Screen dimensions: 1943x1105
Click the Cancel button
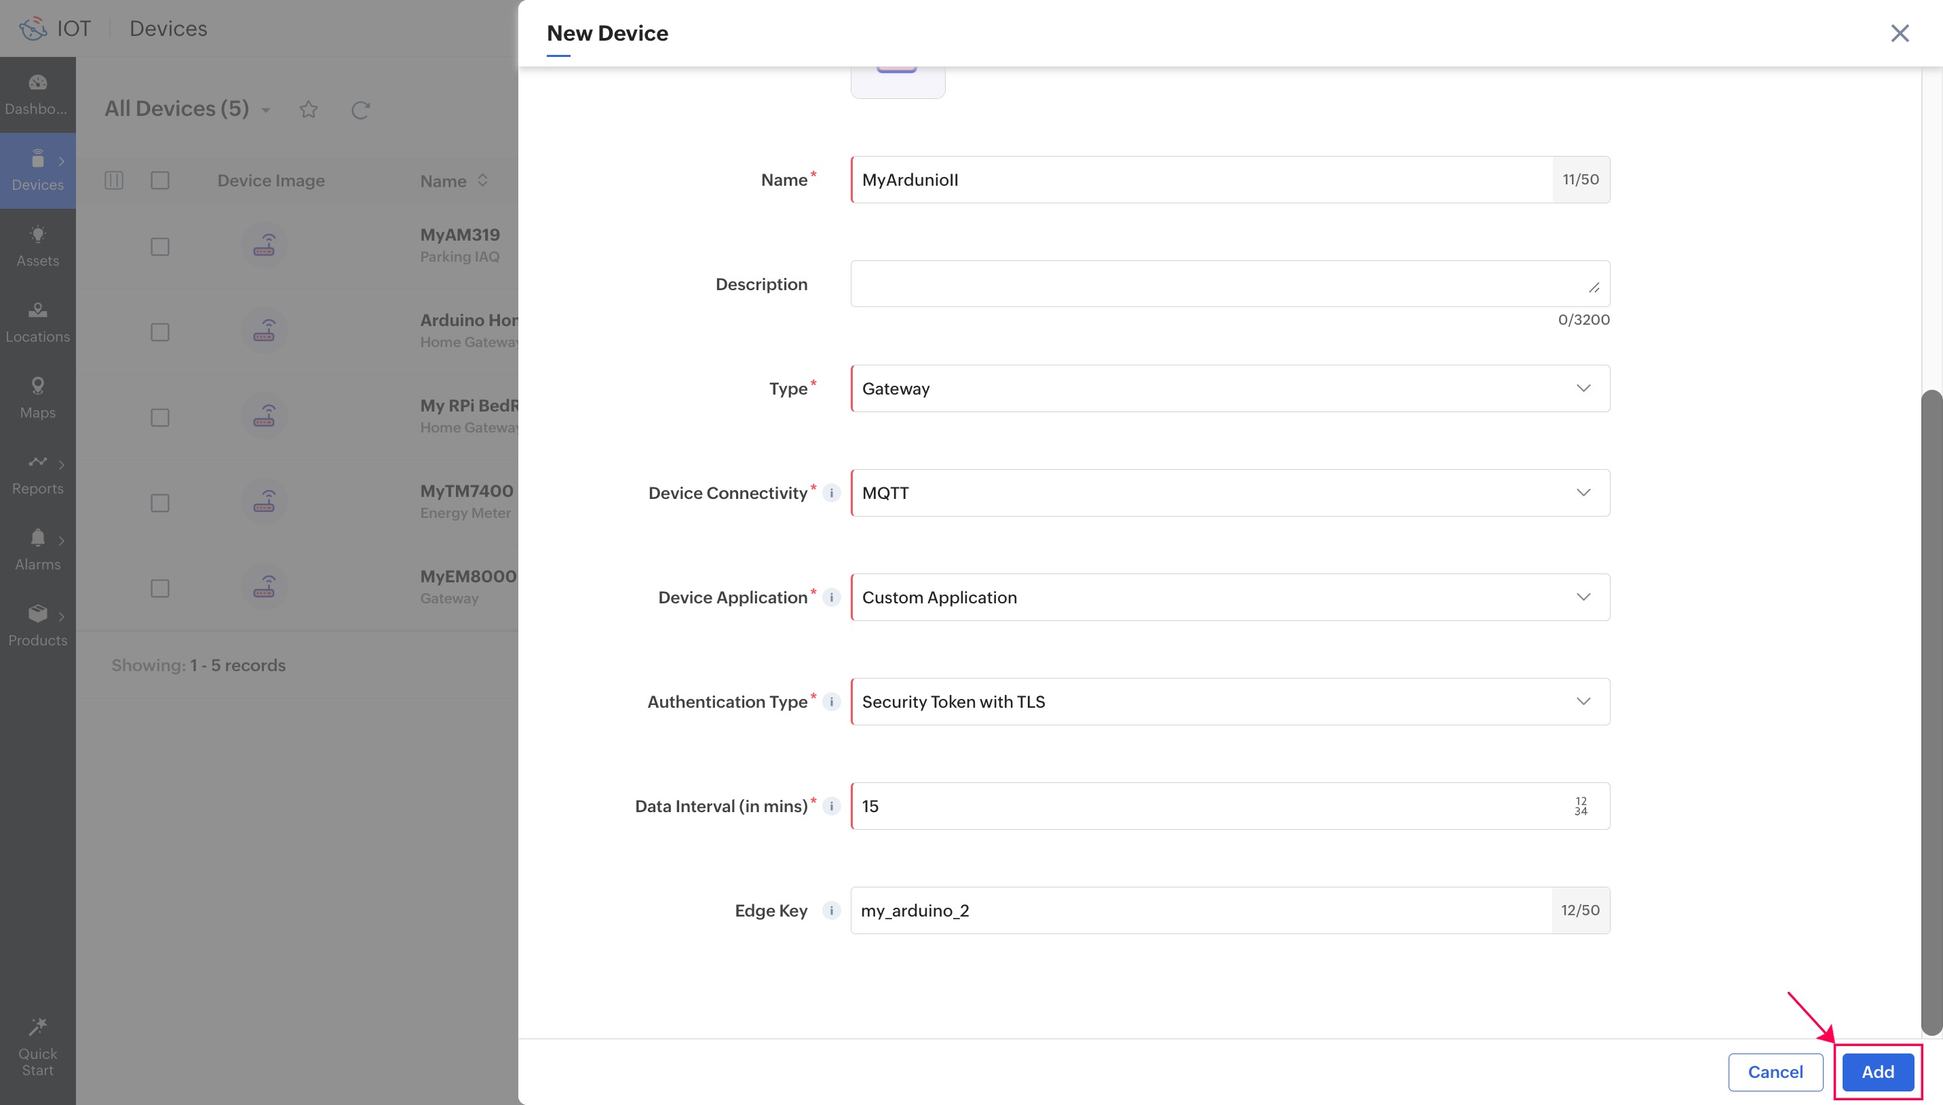pos(1775,1072)
